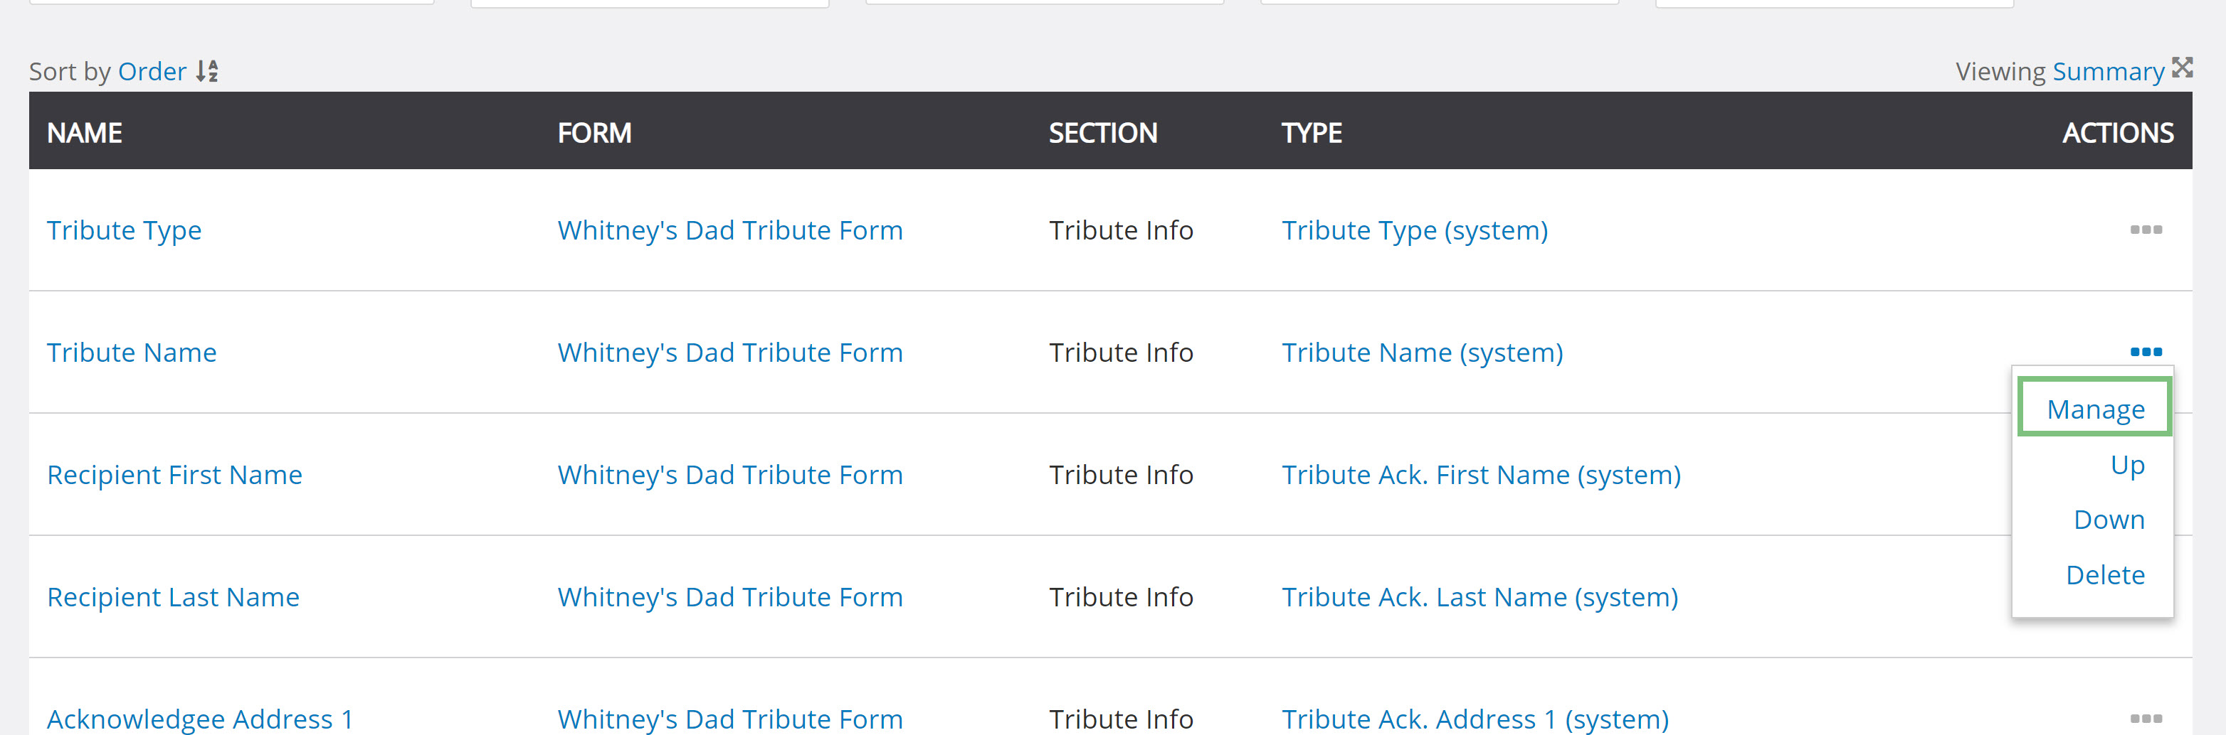Open the Acknowledgee Address 1 field
Screen dimensions: 2226x735
click(199, 719)
